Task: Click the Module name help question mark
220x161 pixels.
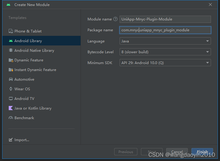Action: tap(115, 19)
